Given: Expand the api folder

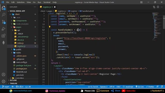Looking at the screenshot, I should 13,30.
